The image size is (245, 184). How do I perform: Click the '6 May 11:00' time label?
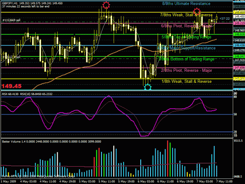pyautogui.click(x=165, y=182)
